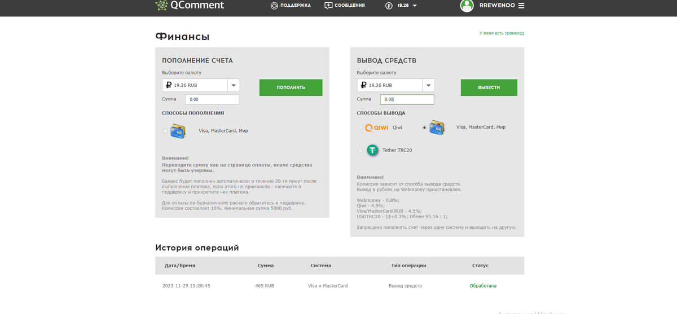The image size is (677, 314).
Task: Click the date 2023-11-29 15:28:45 cell
Action: tap(186, 286)
